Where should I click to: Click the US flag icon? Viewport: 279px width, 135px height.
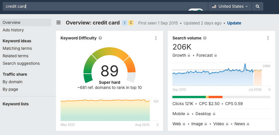[x=214, y=6]
